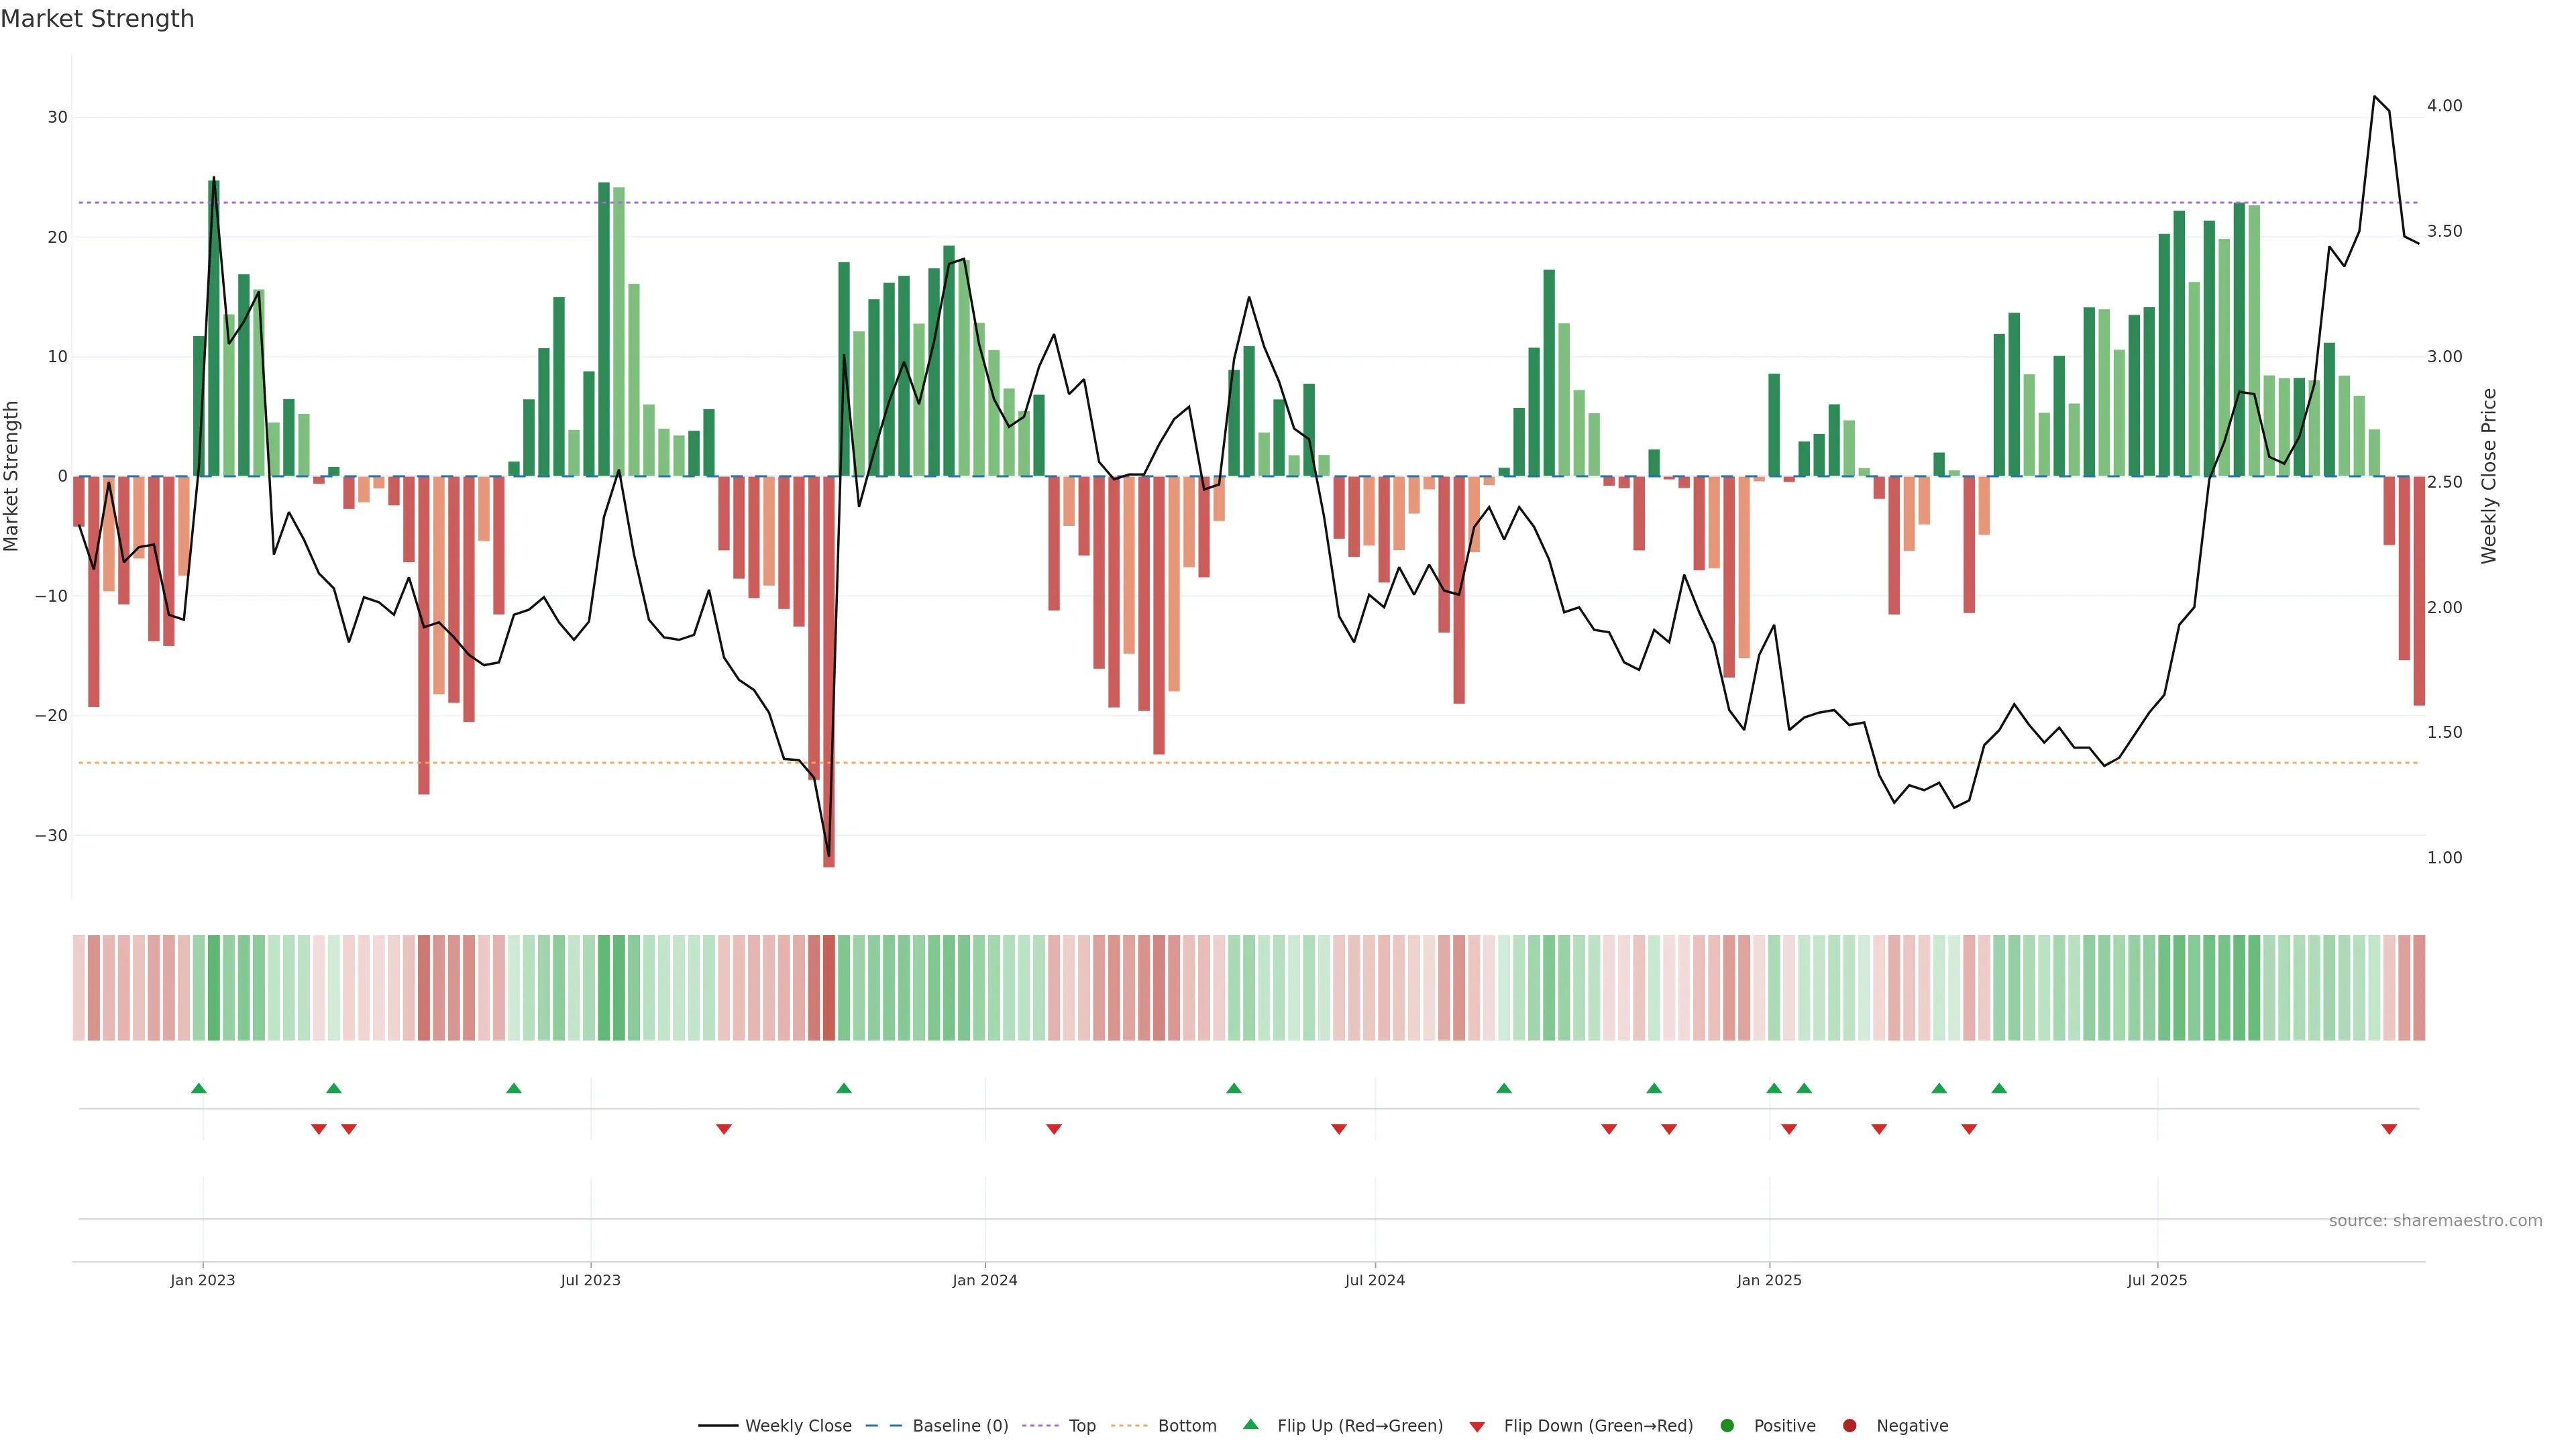Click the Jan 2025 x-axis label
The height and width of the screenshot is (1449, 2576).
tap(1769, 1280)
